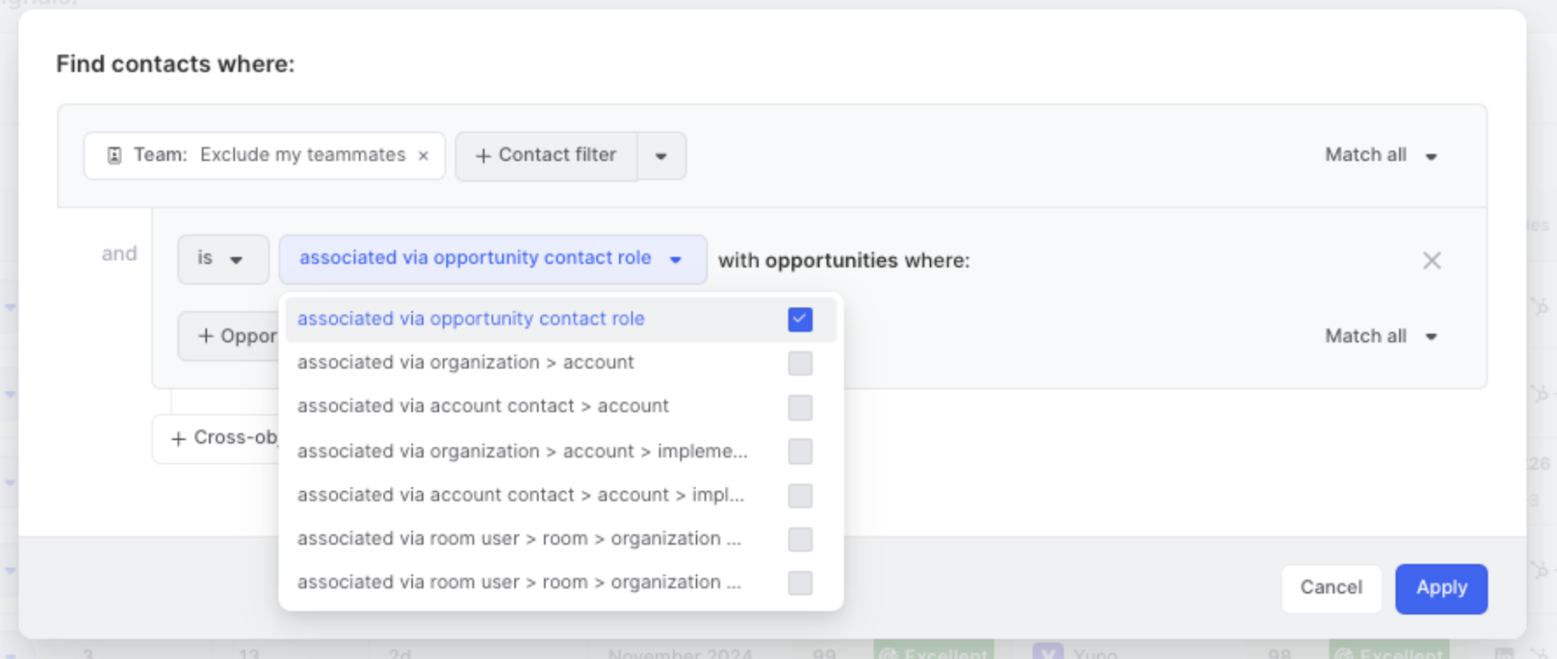Select associated via account contact > account > impl... option
The image size is (1557, 659).
click(521, 495)
